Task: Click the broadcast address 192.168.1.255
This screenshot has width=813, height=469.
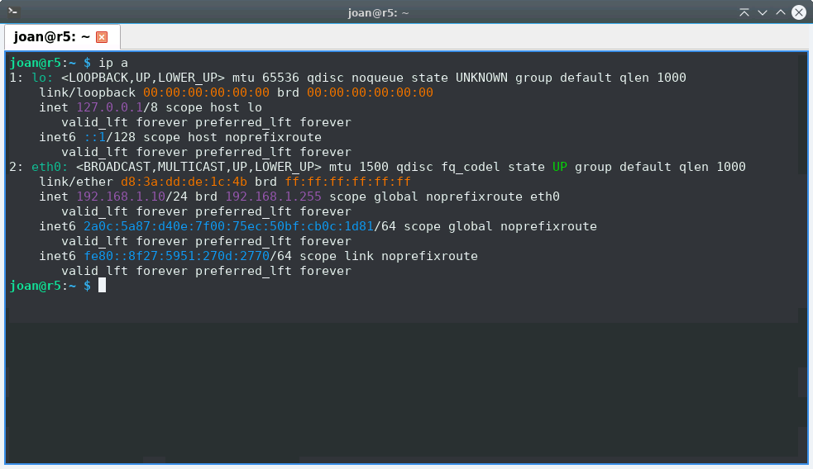Action: 274,197
